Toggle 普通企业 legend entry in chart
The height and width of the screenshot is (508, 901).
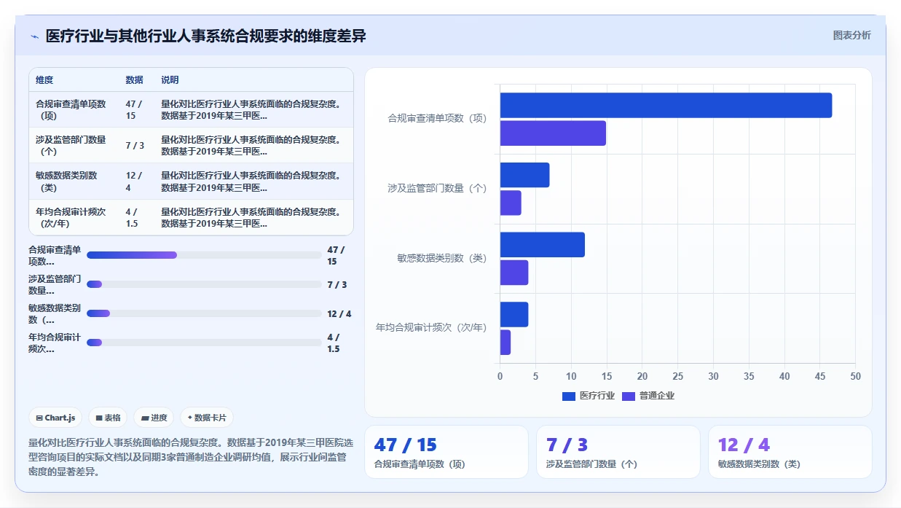click(648, 396)
